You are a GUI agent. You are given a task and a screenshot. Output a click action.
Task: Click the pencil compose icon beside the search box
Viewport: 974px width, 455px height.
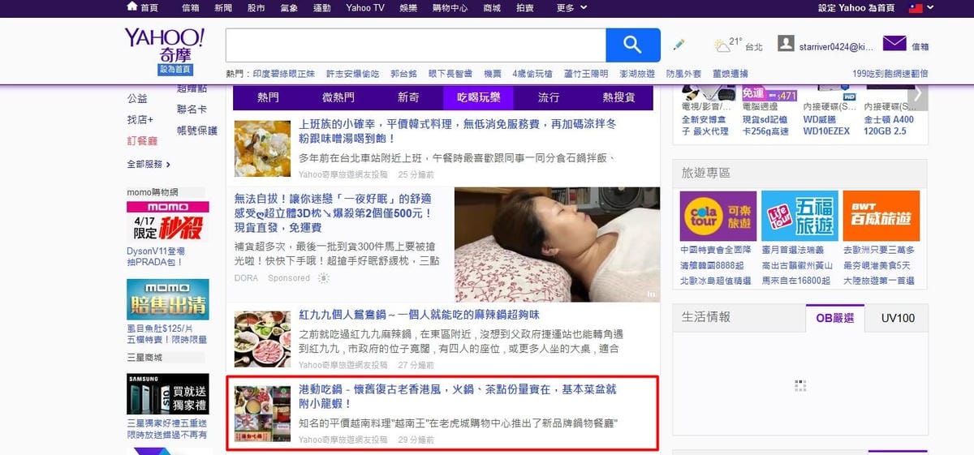[x=679, y=44]
